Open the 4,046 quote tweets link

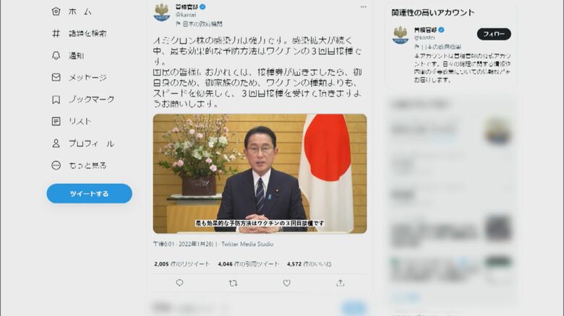(x=248, y=264)
